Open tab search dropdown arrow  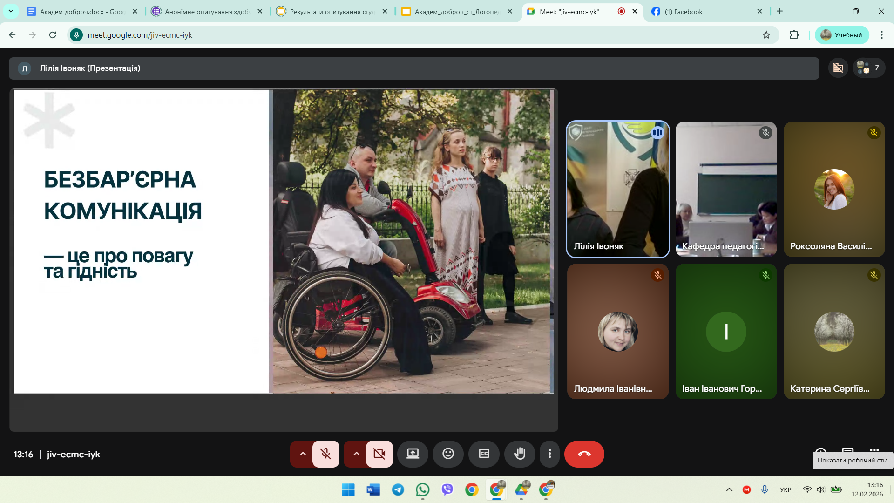pyautogui.click(x=11, y=11)
